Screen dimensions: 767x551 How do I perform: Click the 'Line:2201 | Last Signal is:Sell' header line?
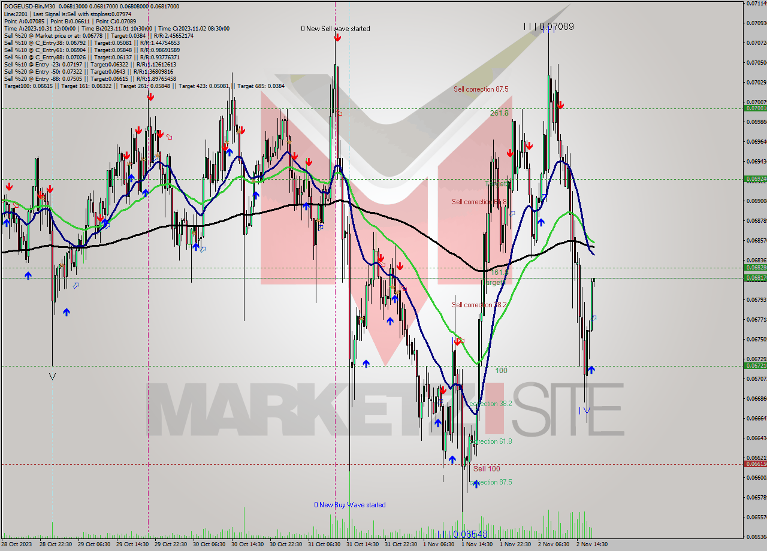point(67,14)
